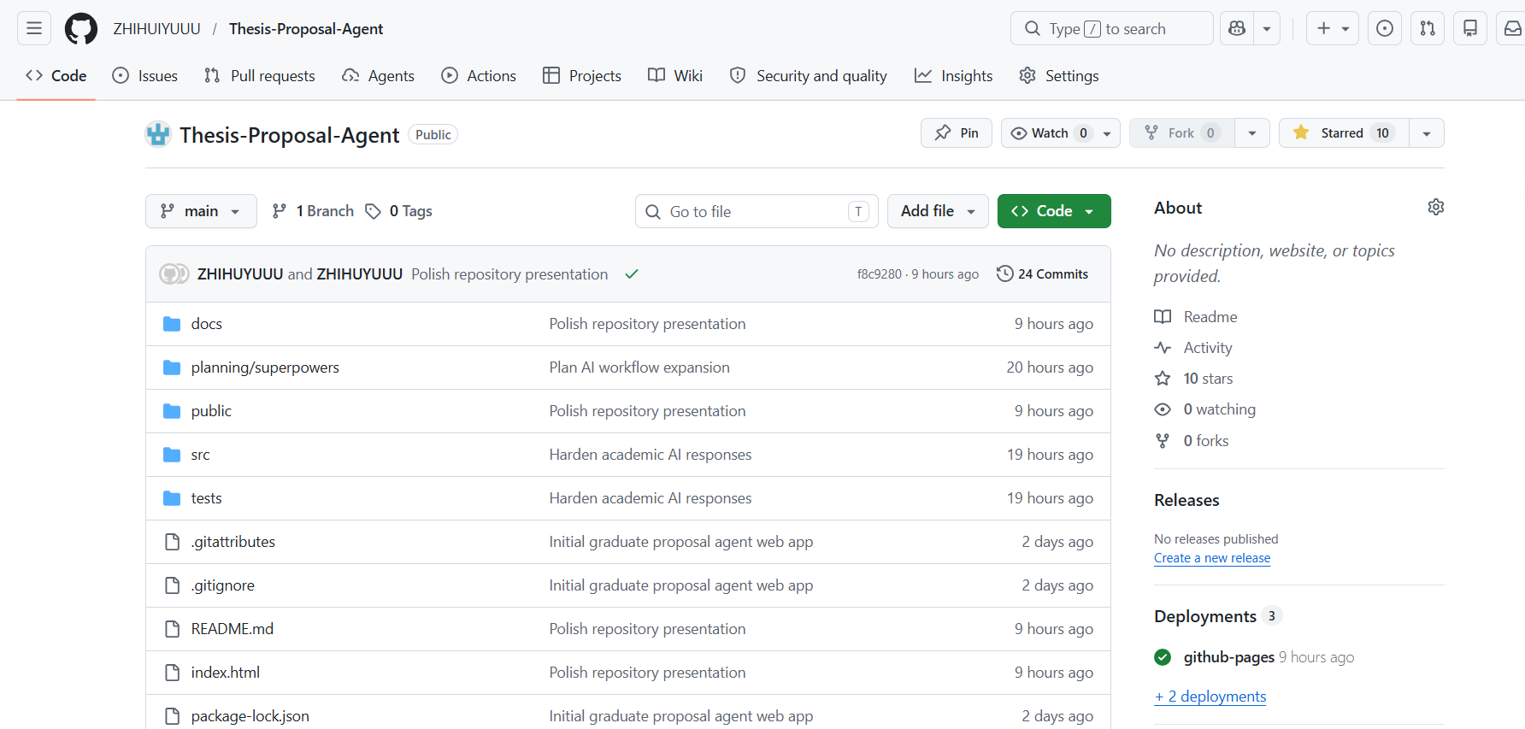Switch to the Pull requests tab
This screenshot has height=729, width=1525.
tap(260, 76)
